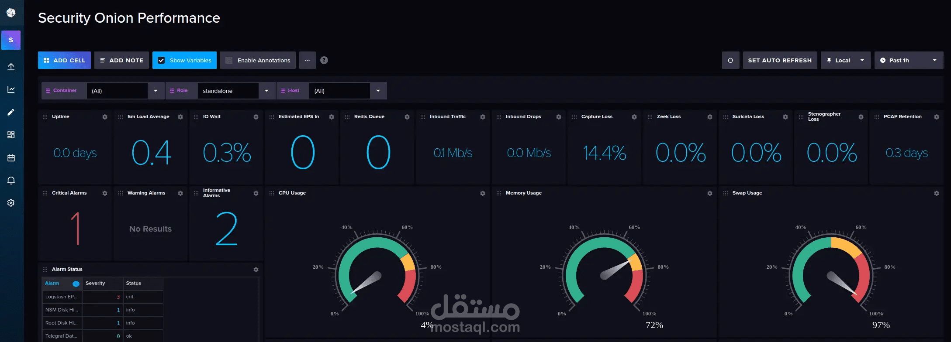Click the Memory Usage gauge needle

[616, 270]
